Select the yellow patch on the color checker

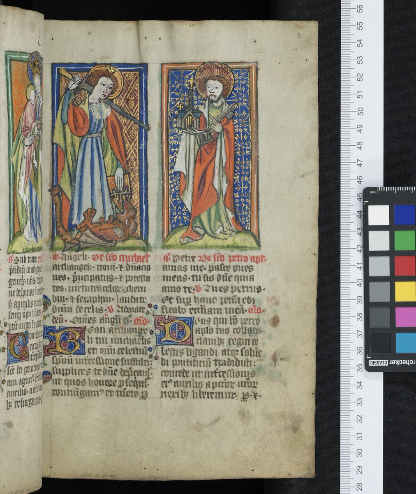pyautogui.click(x=405, y=291)
